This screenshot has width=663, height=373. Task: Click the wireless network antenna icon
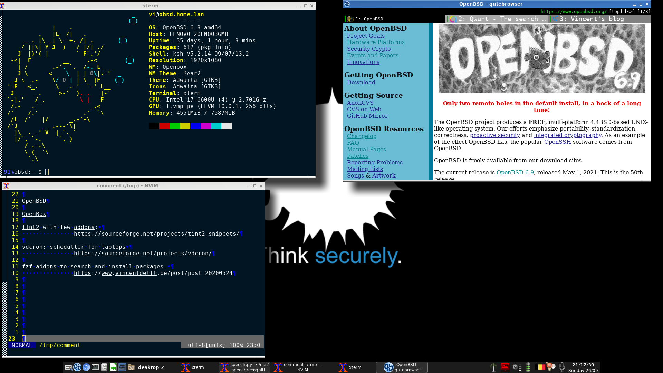[494, 368]
